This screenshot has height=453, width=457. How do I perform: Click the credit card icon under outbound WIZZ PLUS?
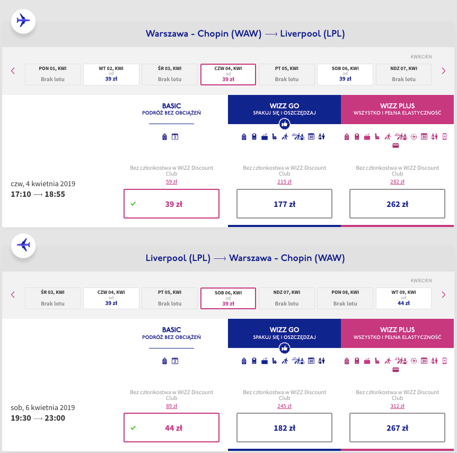pyautogui.click(x=396, y=146)
